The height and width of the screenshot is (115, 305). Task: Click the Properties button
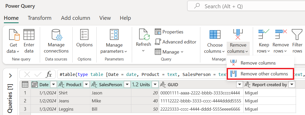169,32
